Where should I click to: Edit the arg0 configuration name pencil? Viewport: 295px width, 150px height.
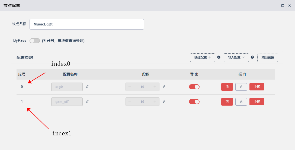coord(88,87)
